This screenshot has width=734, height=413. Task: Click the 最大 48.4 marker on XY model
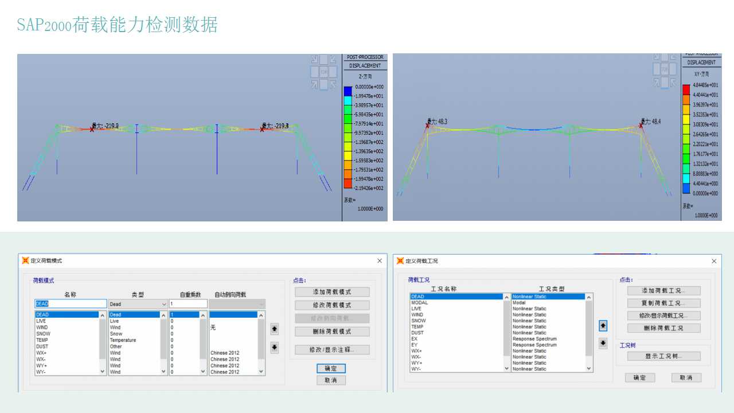641,126
